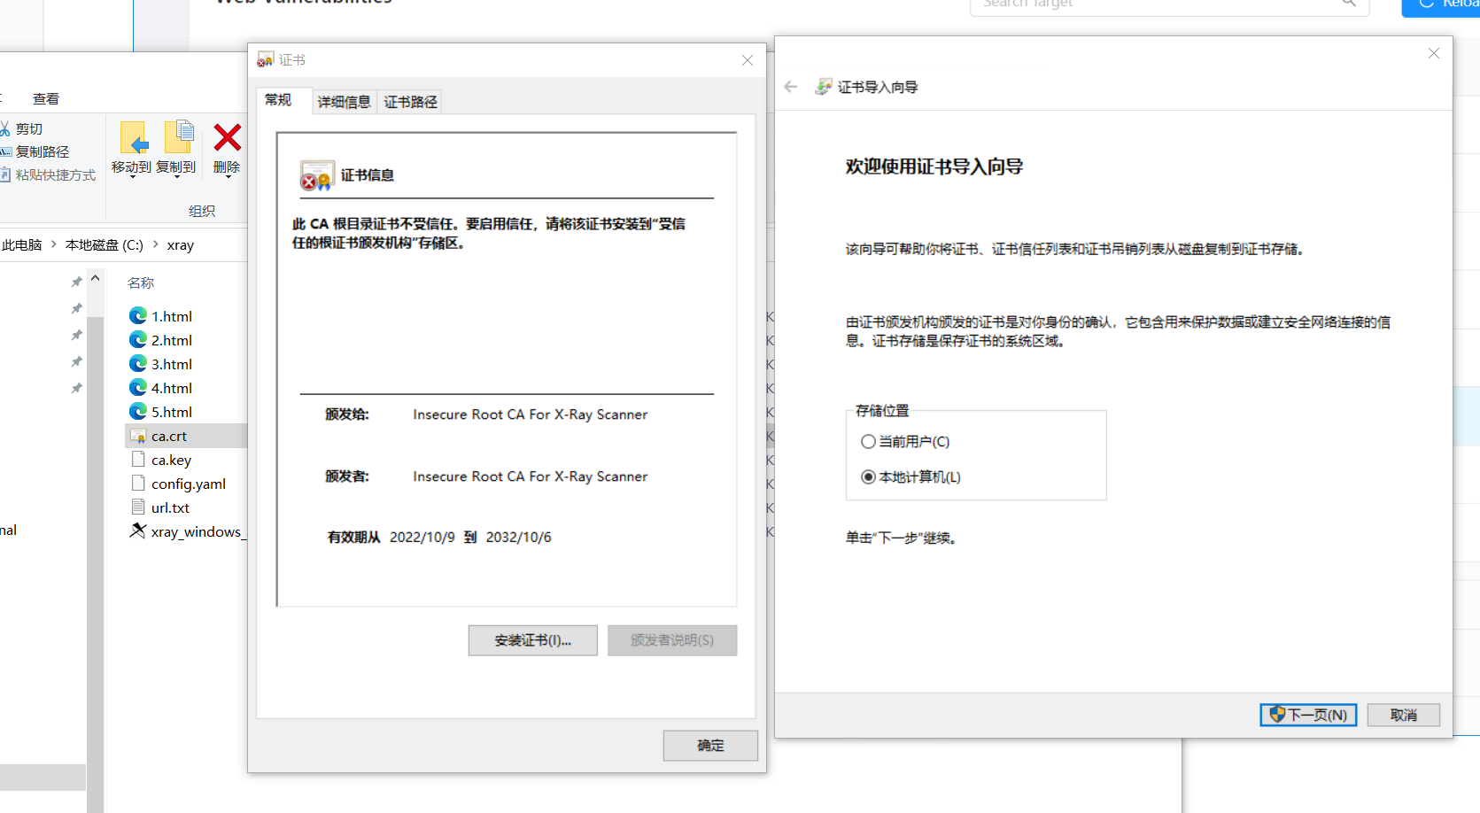Expand the Move to dropdown arrow

click(132, 177)
